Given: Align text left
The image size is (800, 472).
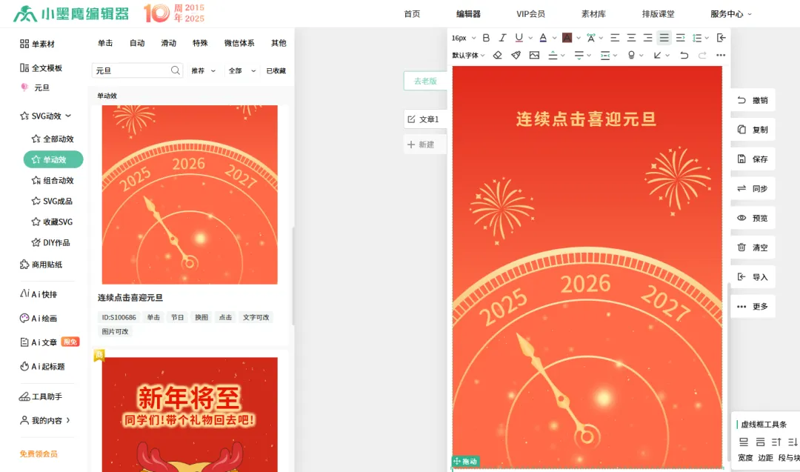Looking at the screenshot, I should click(615, 38).
